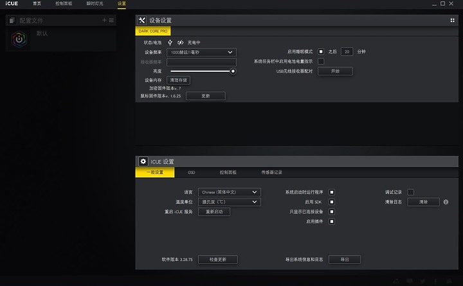
Task: Click the Facebook icon in the bottom bar
Action: tap(435, 281)
